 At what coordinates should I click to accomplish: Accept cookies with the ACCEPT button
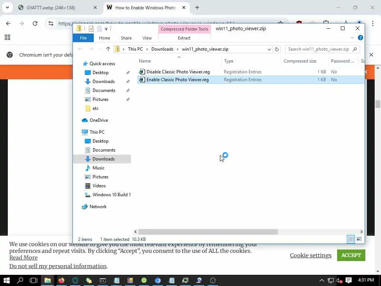[x=351, y=255]
